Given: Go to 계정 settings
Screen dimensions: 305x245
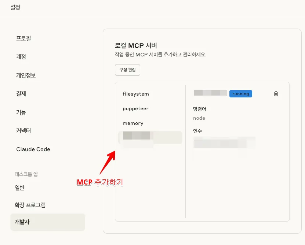Looking at the screenshot, I should coord(21,57).
